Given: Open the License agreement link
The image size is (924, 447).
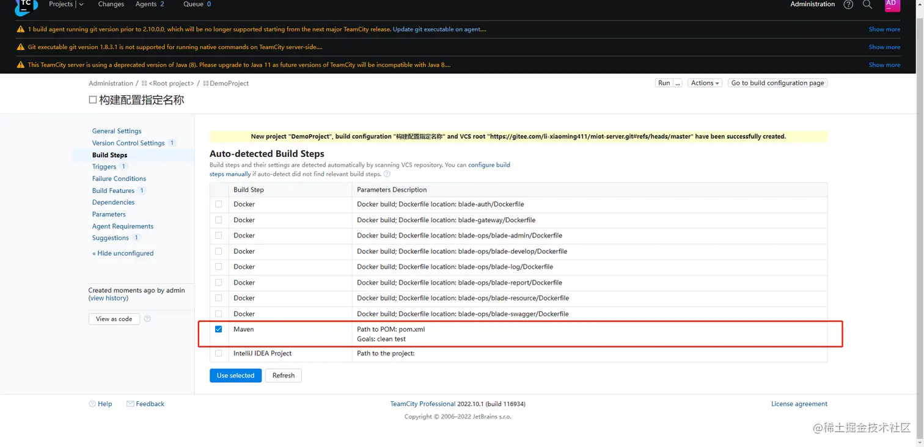Looking at the screenshot, I should 799,404.
